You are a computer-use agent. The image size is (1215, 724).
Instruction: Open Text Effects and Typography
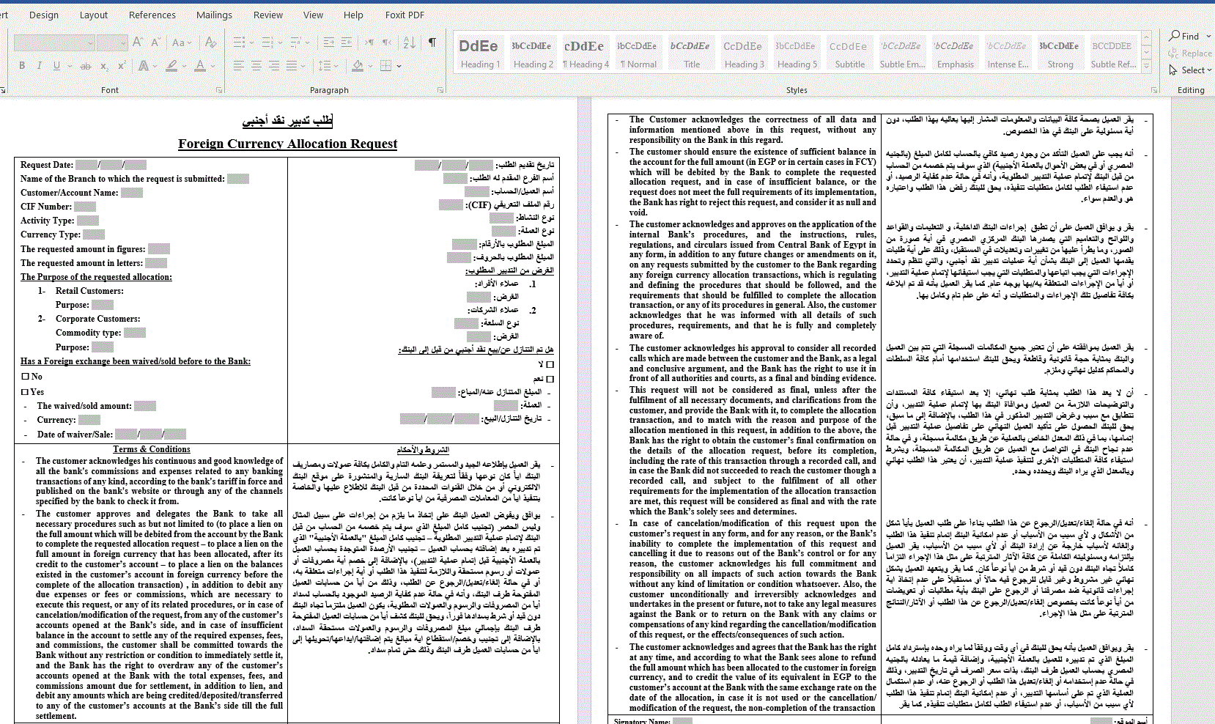tap(144, 66)
